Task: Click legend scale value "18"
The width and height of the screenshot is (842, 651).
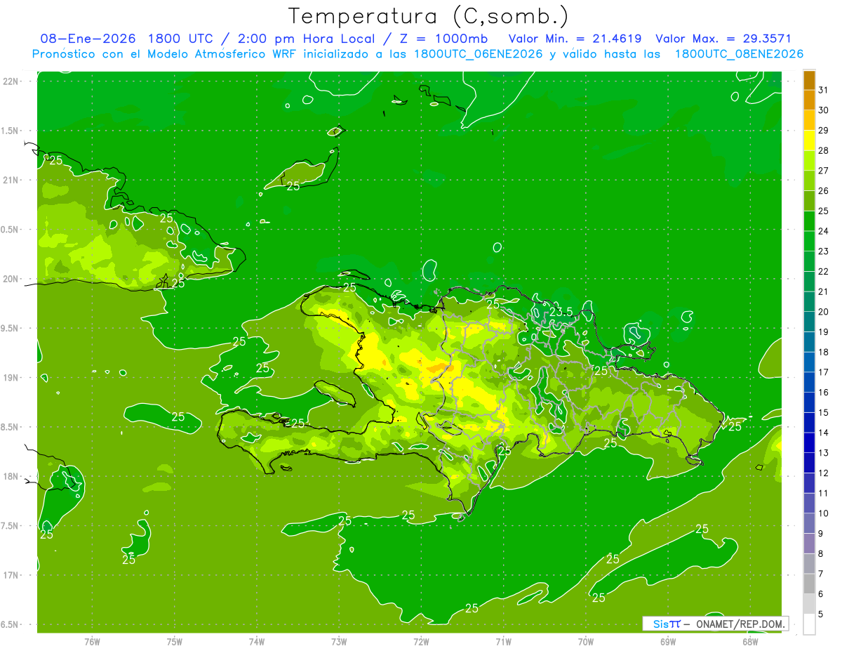Action: 824,352
